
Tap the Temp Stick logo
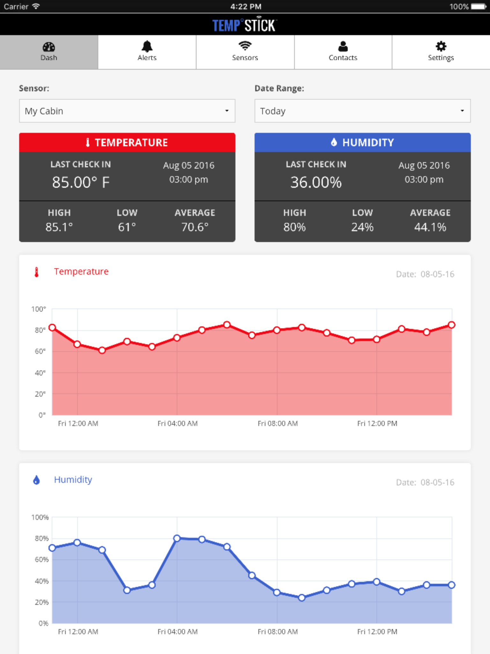pos(245,25)
